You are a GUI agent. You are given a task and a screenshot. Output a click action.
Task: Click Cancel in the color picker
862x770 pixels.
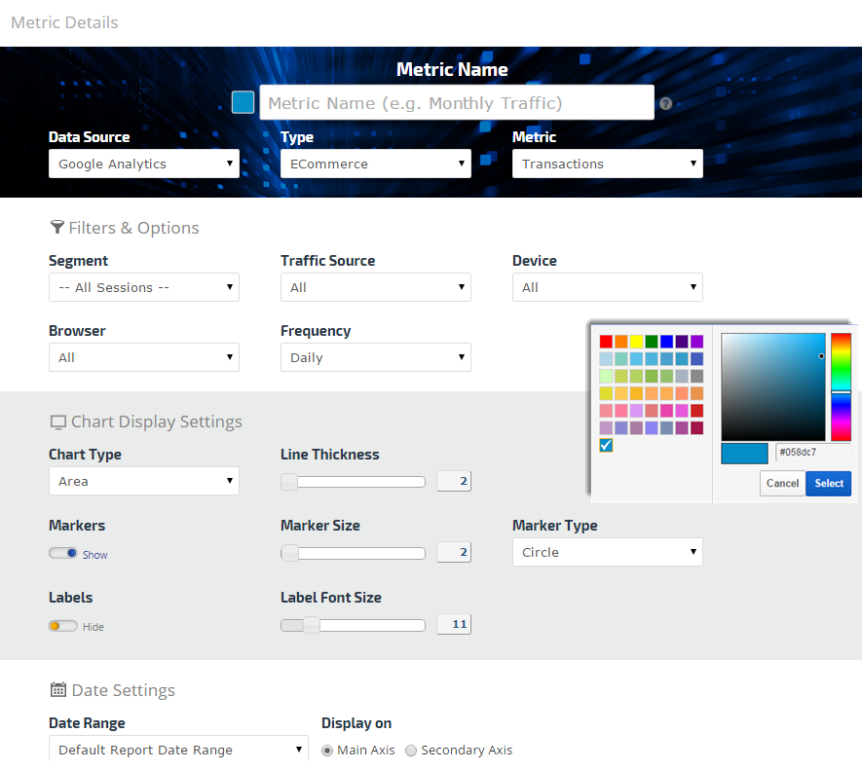pyautogui.click(x=782, y=483)
